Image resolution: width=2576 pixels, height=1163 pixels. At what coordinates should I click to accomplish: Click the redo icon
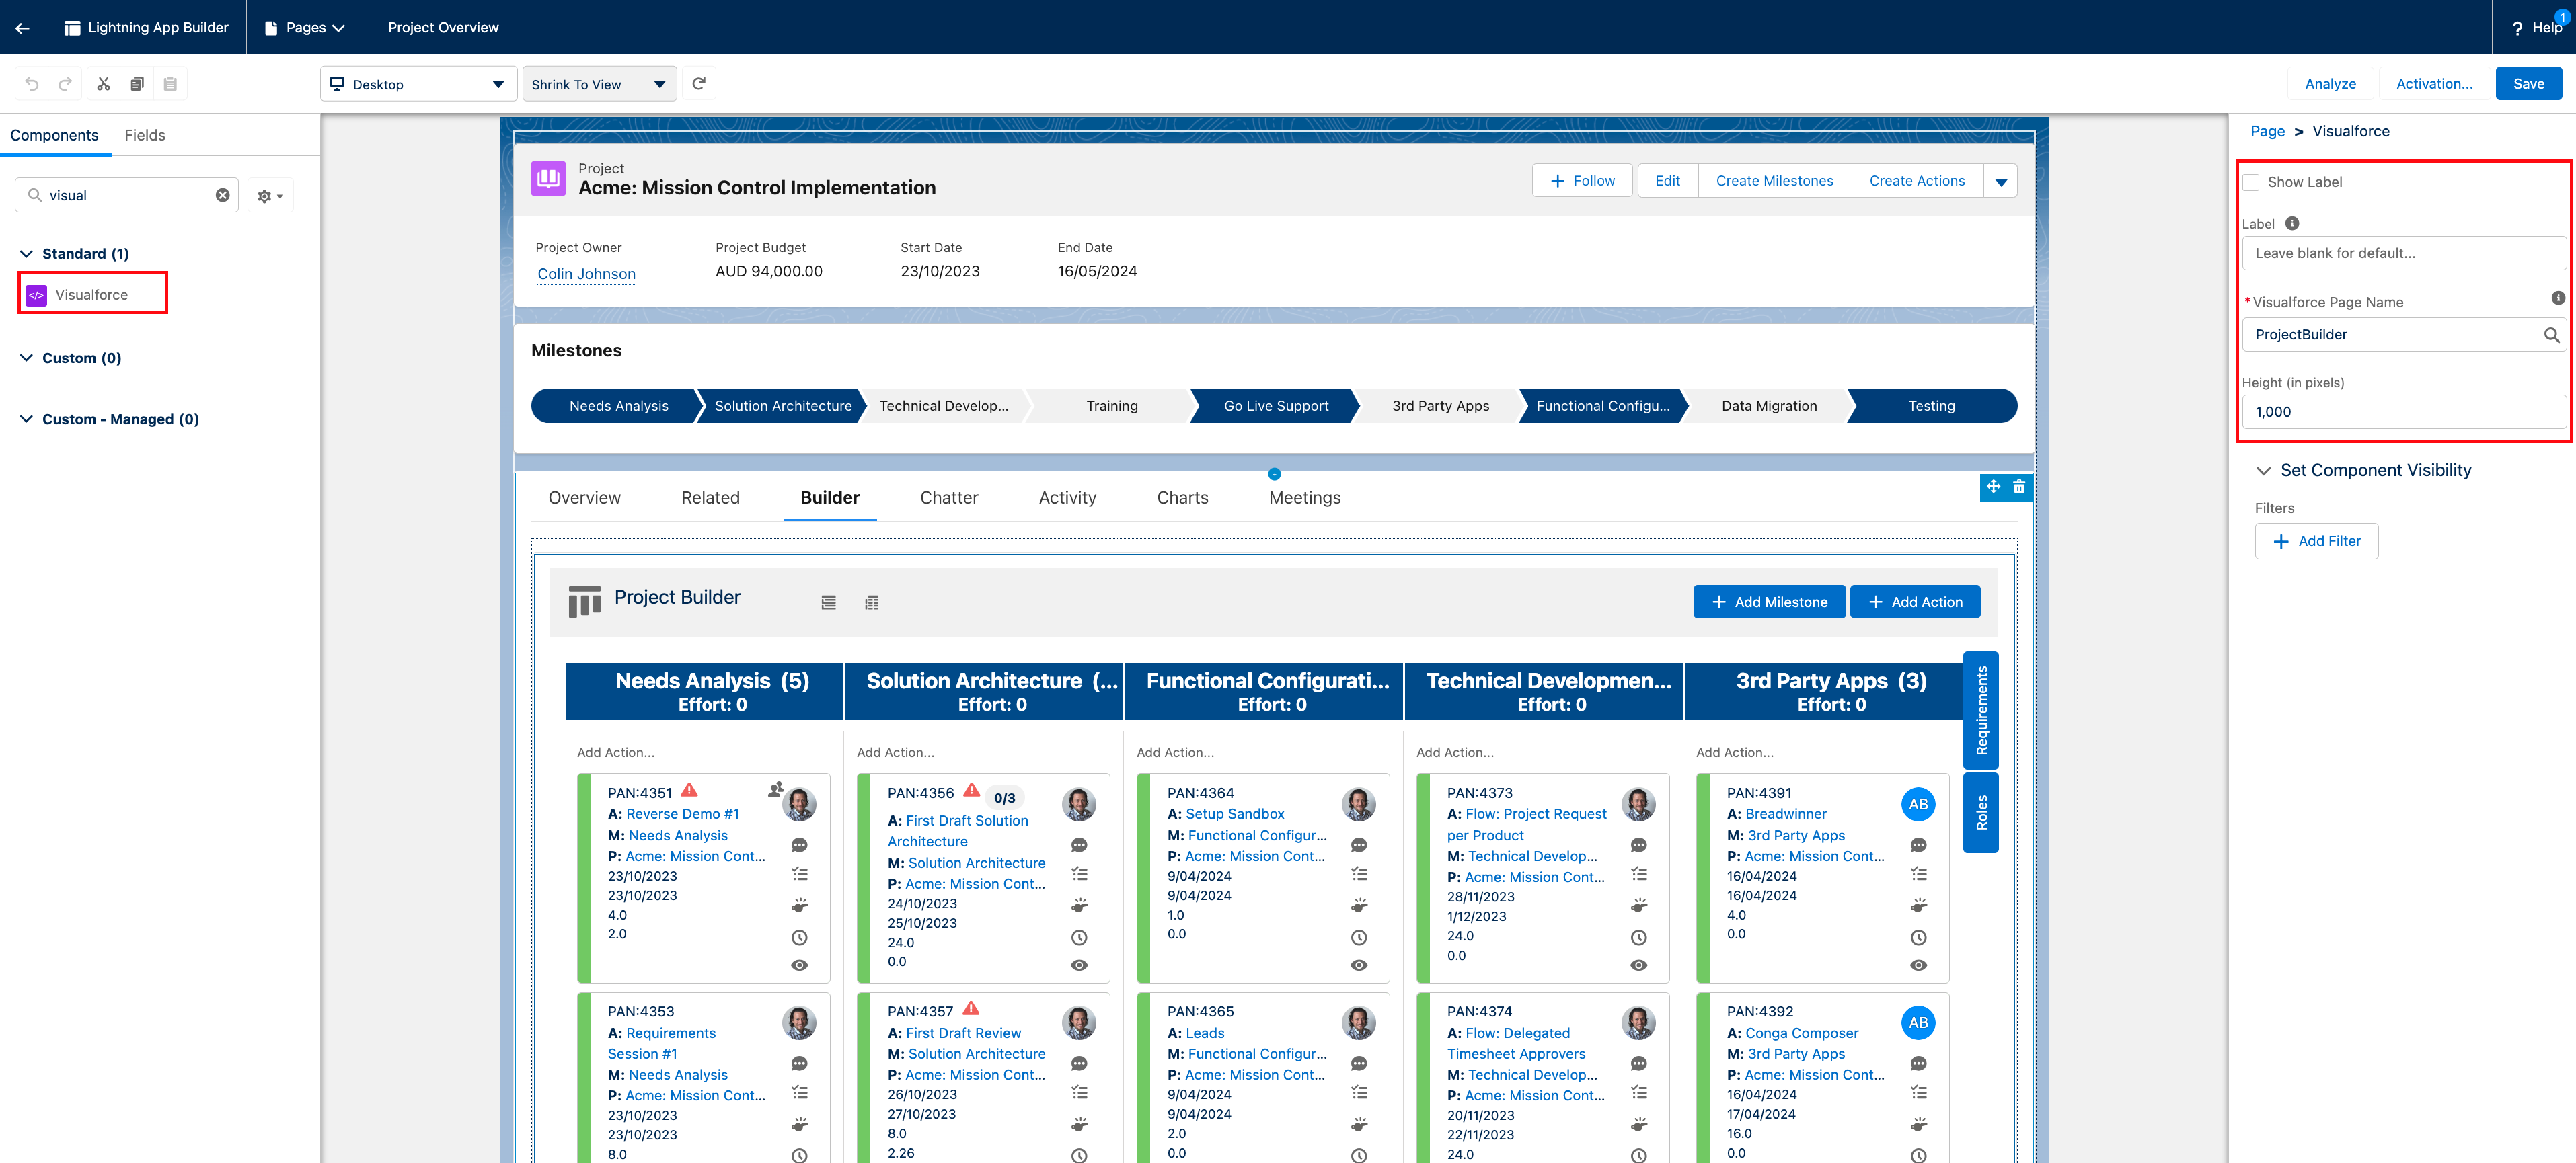click(x=65, y=84)
